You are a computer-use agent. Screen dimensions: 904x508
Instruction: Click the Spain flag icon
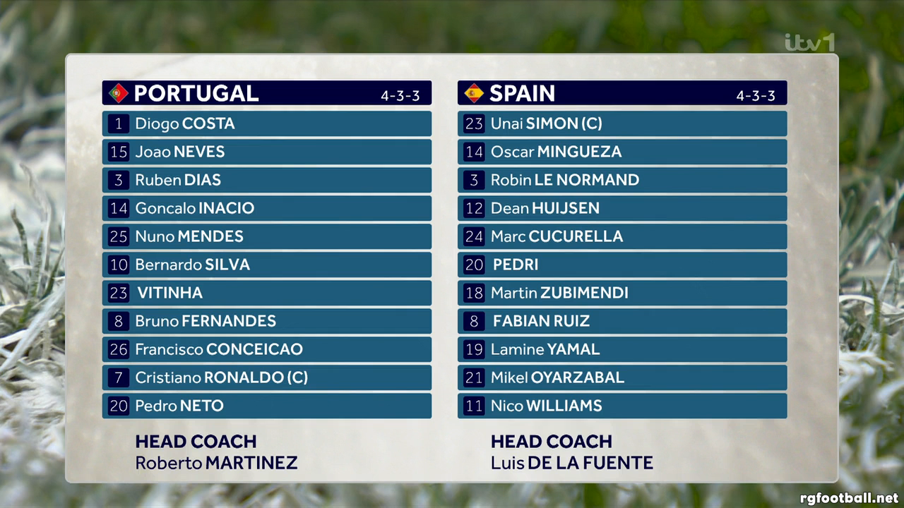(x=474, y=93)
